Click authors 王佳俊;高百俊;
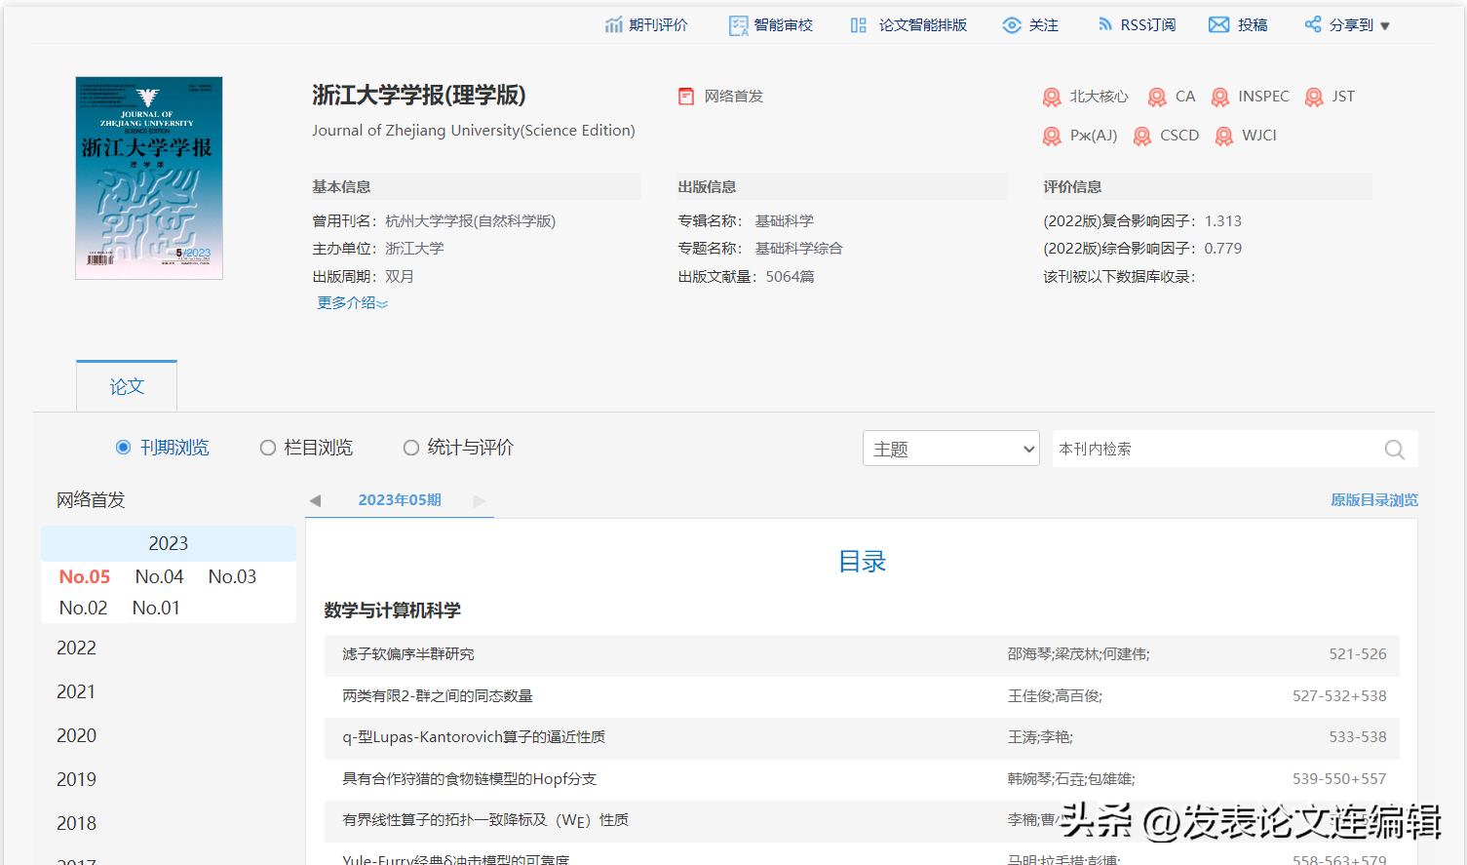Image resolution: width=1467 pixels, height=865 pixels. tap(1055, 696)
